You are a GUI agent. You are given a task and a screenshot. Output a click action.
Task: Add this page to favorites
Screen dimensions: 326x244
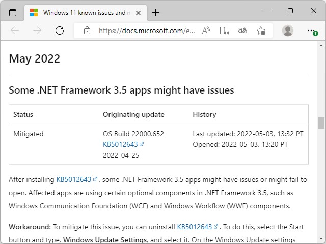(261, 30)
